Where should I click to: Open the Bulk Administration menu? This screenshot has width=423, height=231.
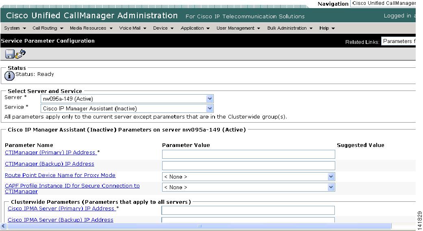tap(289, 28)
